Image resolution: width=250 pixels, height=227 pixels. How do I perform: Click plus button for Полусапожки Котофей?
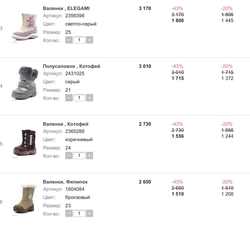pyautogui.click(x=90, y=98)
